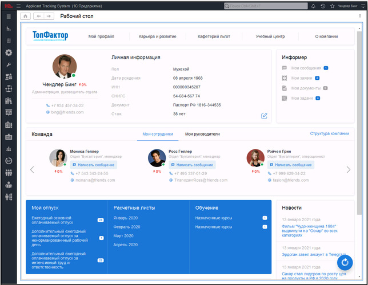Open news about Чудо-женщина 1984
The image size is (368, 285).
(x=310, y=231)
